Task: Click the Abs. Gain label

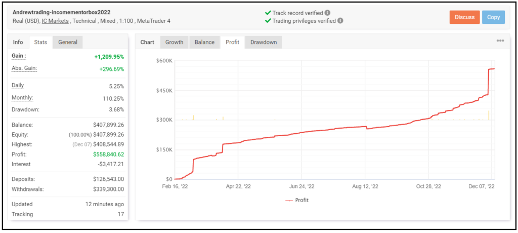Action: coord(24,68)
